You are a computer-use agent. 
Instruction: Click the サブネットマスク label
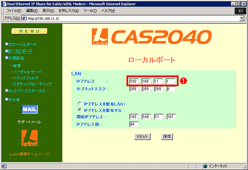(92, 89)
